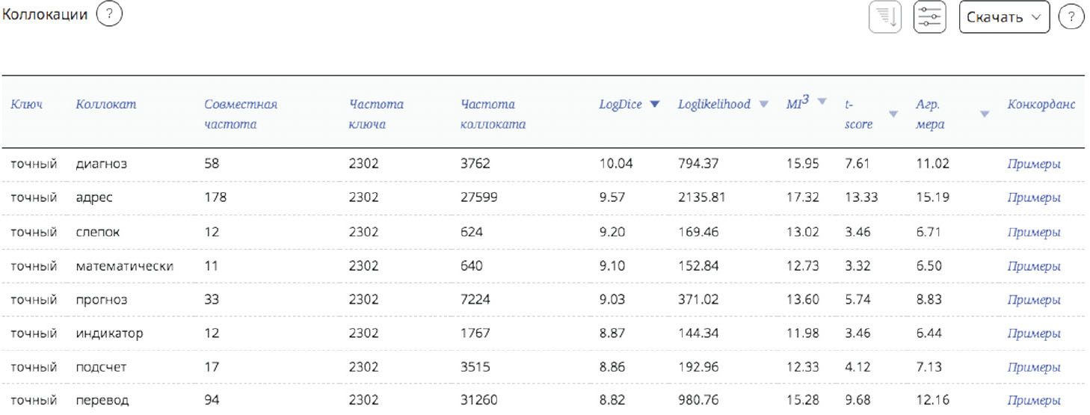Open Примеры for the адрес row
Image resolution: width=1090 pixels, height=415 pixels.
click(1033, 198)
